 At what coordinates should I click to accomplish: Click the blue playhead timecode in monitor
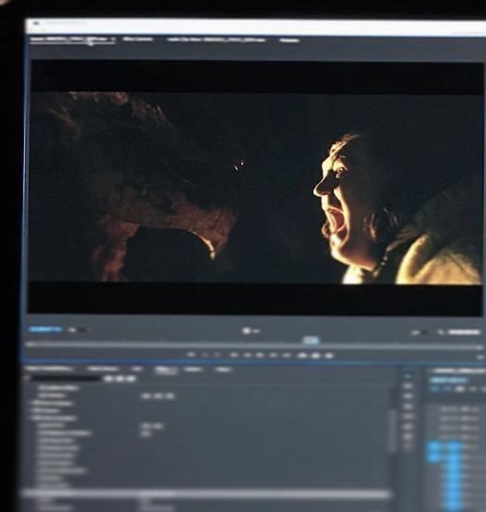coord(45,330)
